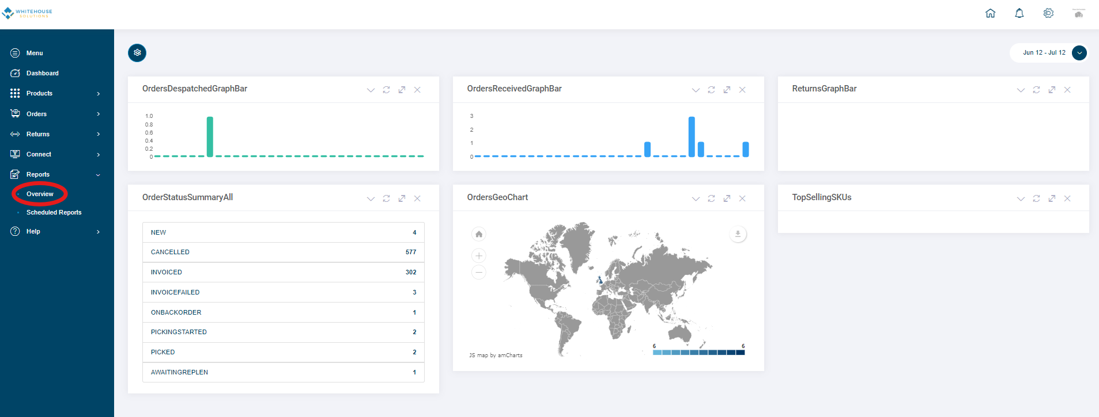Screen dimensions: 1099x417
Task: Zoom out on the geo map
Action: coord(479,272)
